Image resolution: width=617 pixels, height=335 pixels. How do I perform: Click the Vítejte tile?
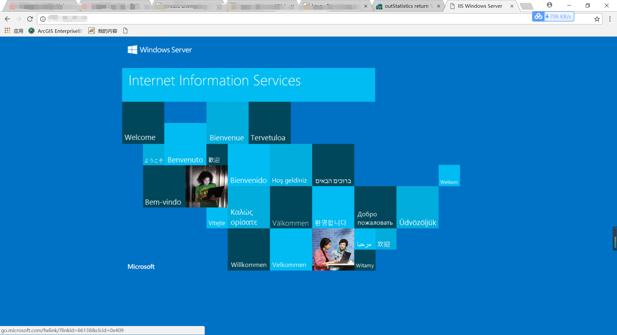click(217, 218)
